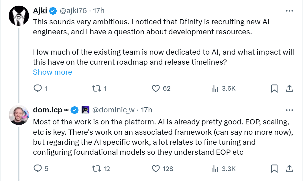Open Ajki's profile avatar
This screenshot has height=181, width=303.
pyautogui.click(x=19, y=15)
